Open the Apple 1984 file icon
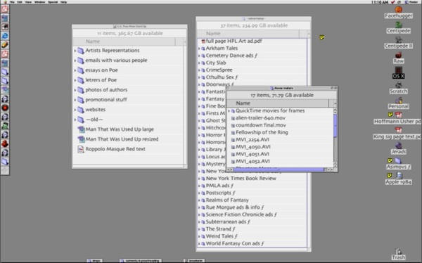 coord(399,176)
